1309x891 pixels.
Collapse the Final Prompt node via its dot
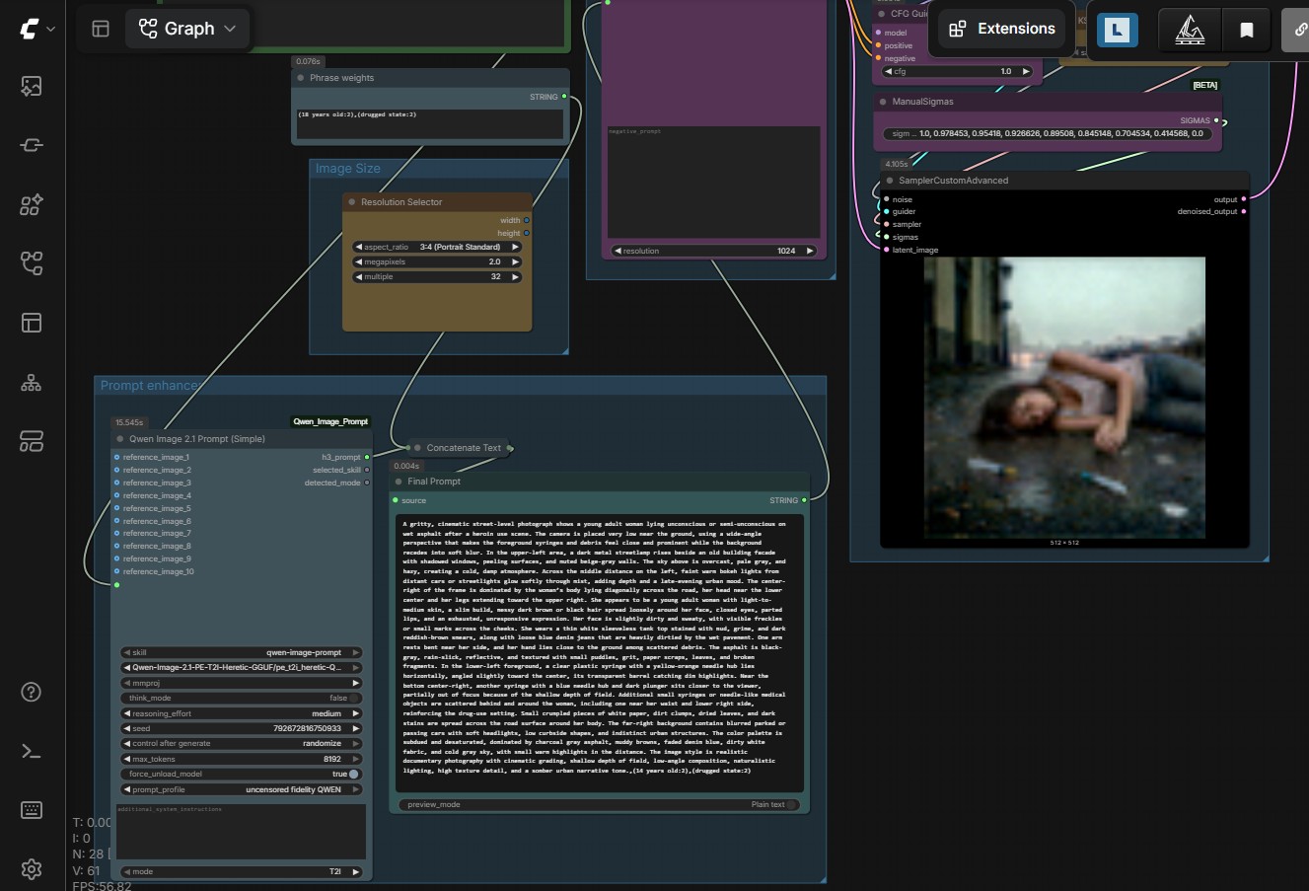click(x=399, y=482)
